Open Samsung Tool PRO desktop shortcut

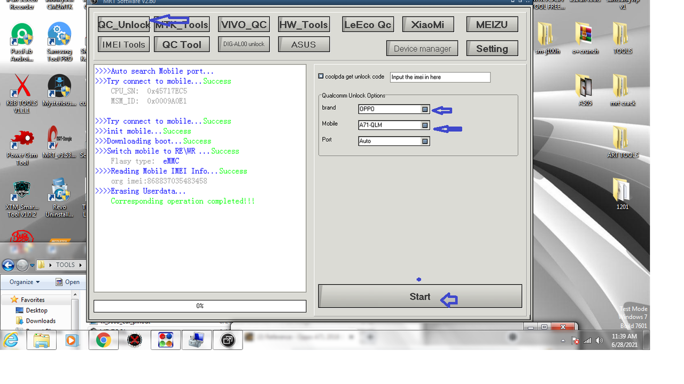tap(59, 42)
